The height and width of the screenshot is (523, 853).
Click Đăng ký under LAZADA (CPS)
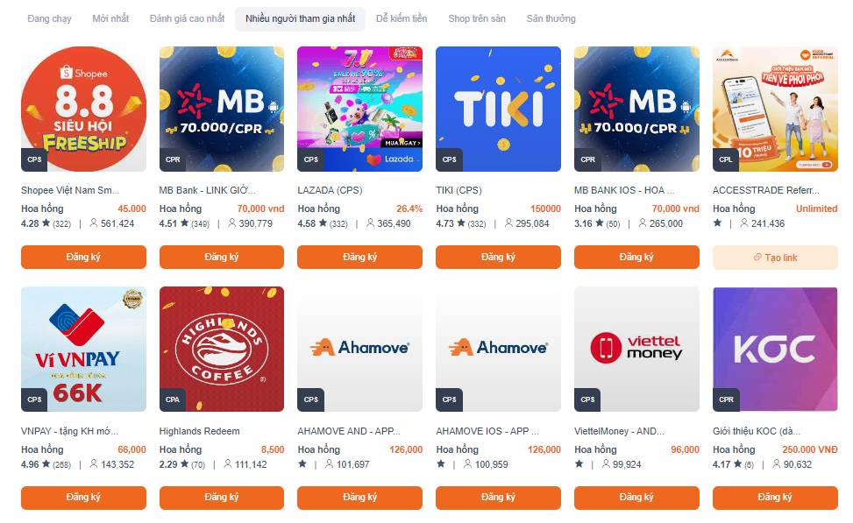tap(359, 258)
